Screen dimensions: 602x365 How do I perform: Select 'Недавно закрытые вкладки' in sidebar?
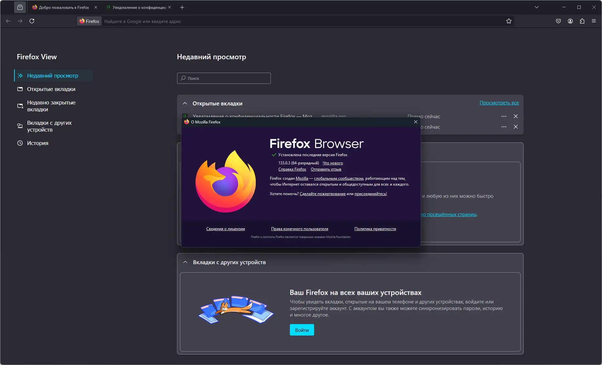coord(54,106)
